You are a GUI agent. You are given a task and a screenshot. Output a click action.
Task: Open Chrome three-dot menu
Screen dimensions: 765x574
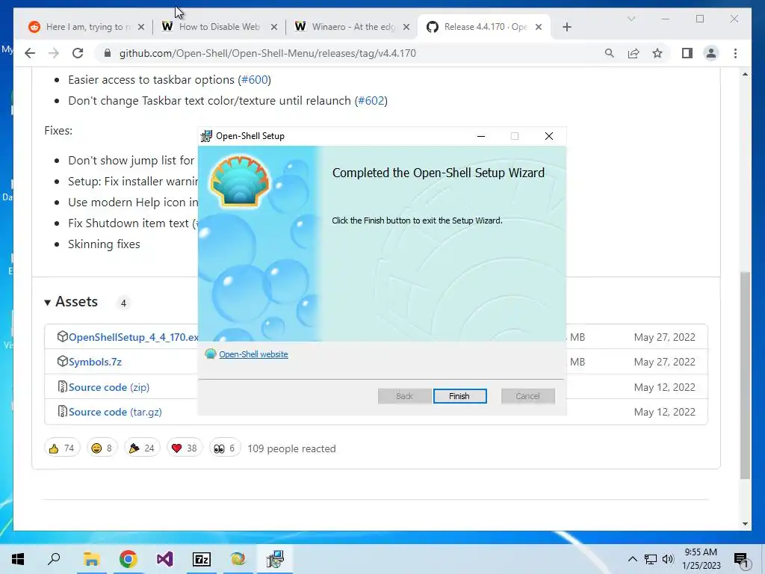pyautogui.click(x=735, y=53)
